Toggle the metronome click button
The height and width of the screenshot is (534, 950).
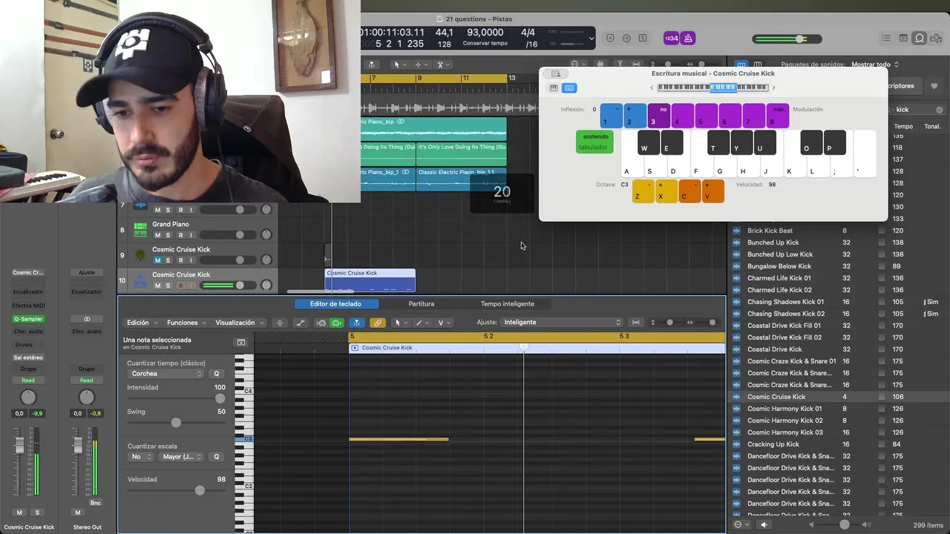coord(688,39)
